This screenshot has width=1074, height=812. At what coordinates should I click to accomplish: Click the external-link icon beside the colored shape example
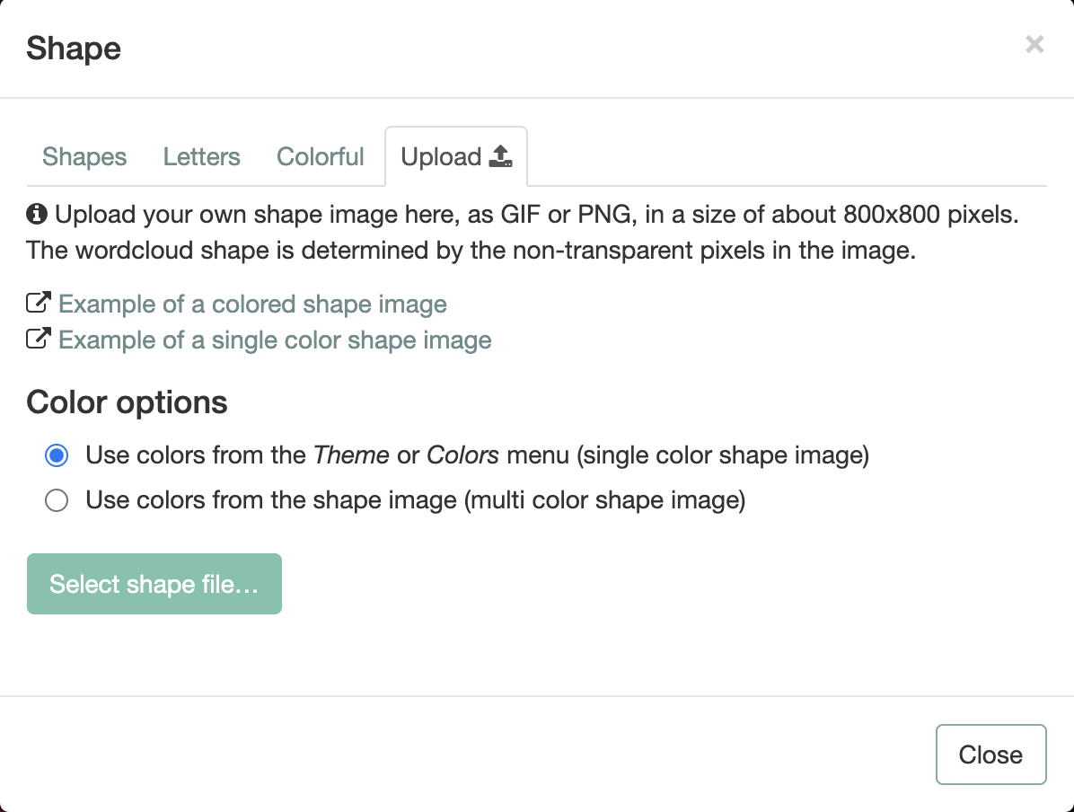[x=39, y=302]
